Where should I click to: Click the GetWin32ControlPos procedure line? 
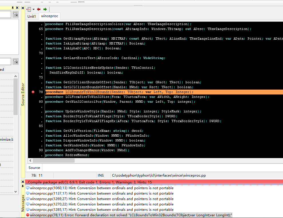[120, 102]
